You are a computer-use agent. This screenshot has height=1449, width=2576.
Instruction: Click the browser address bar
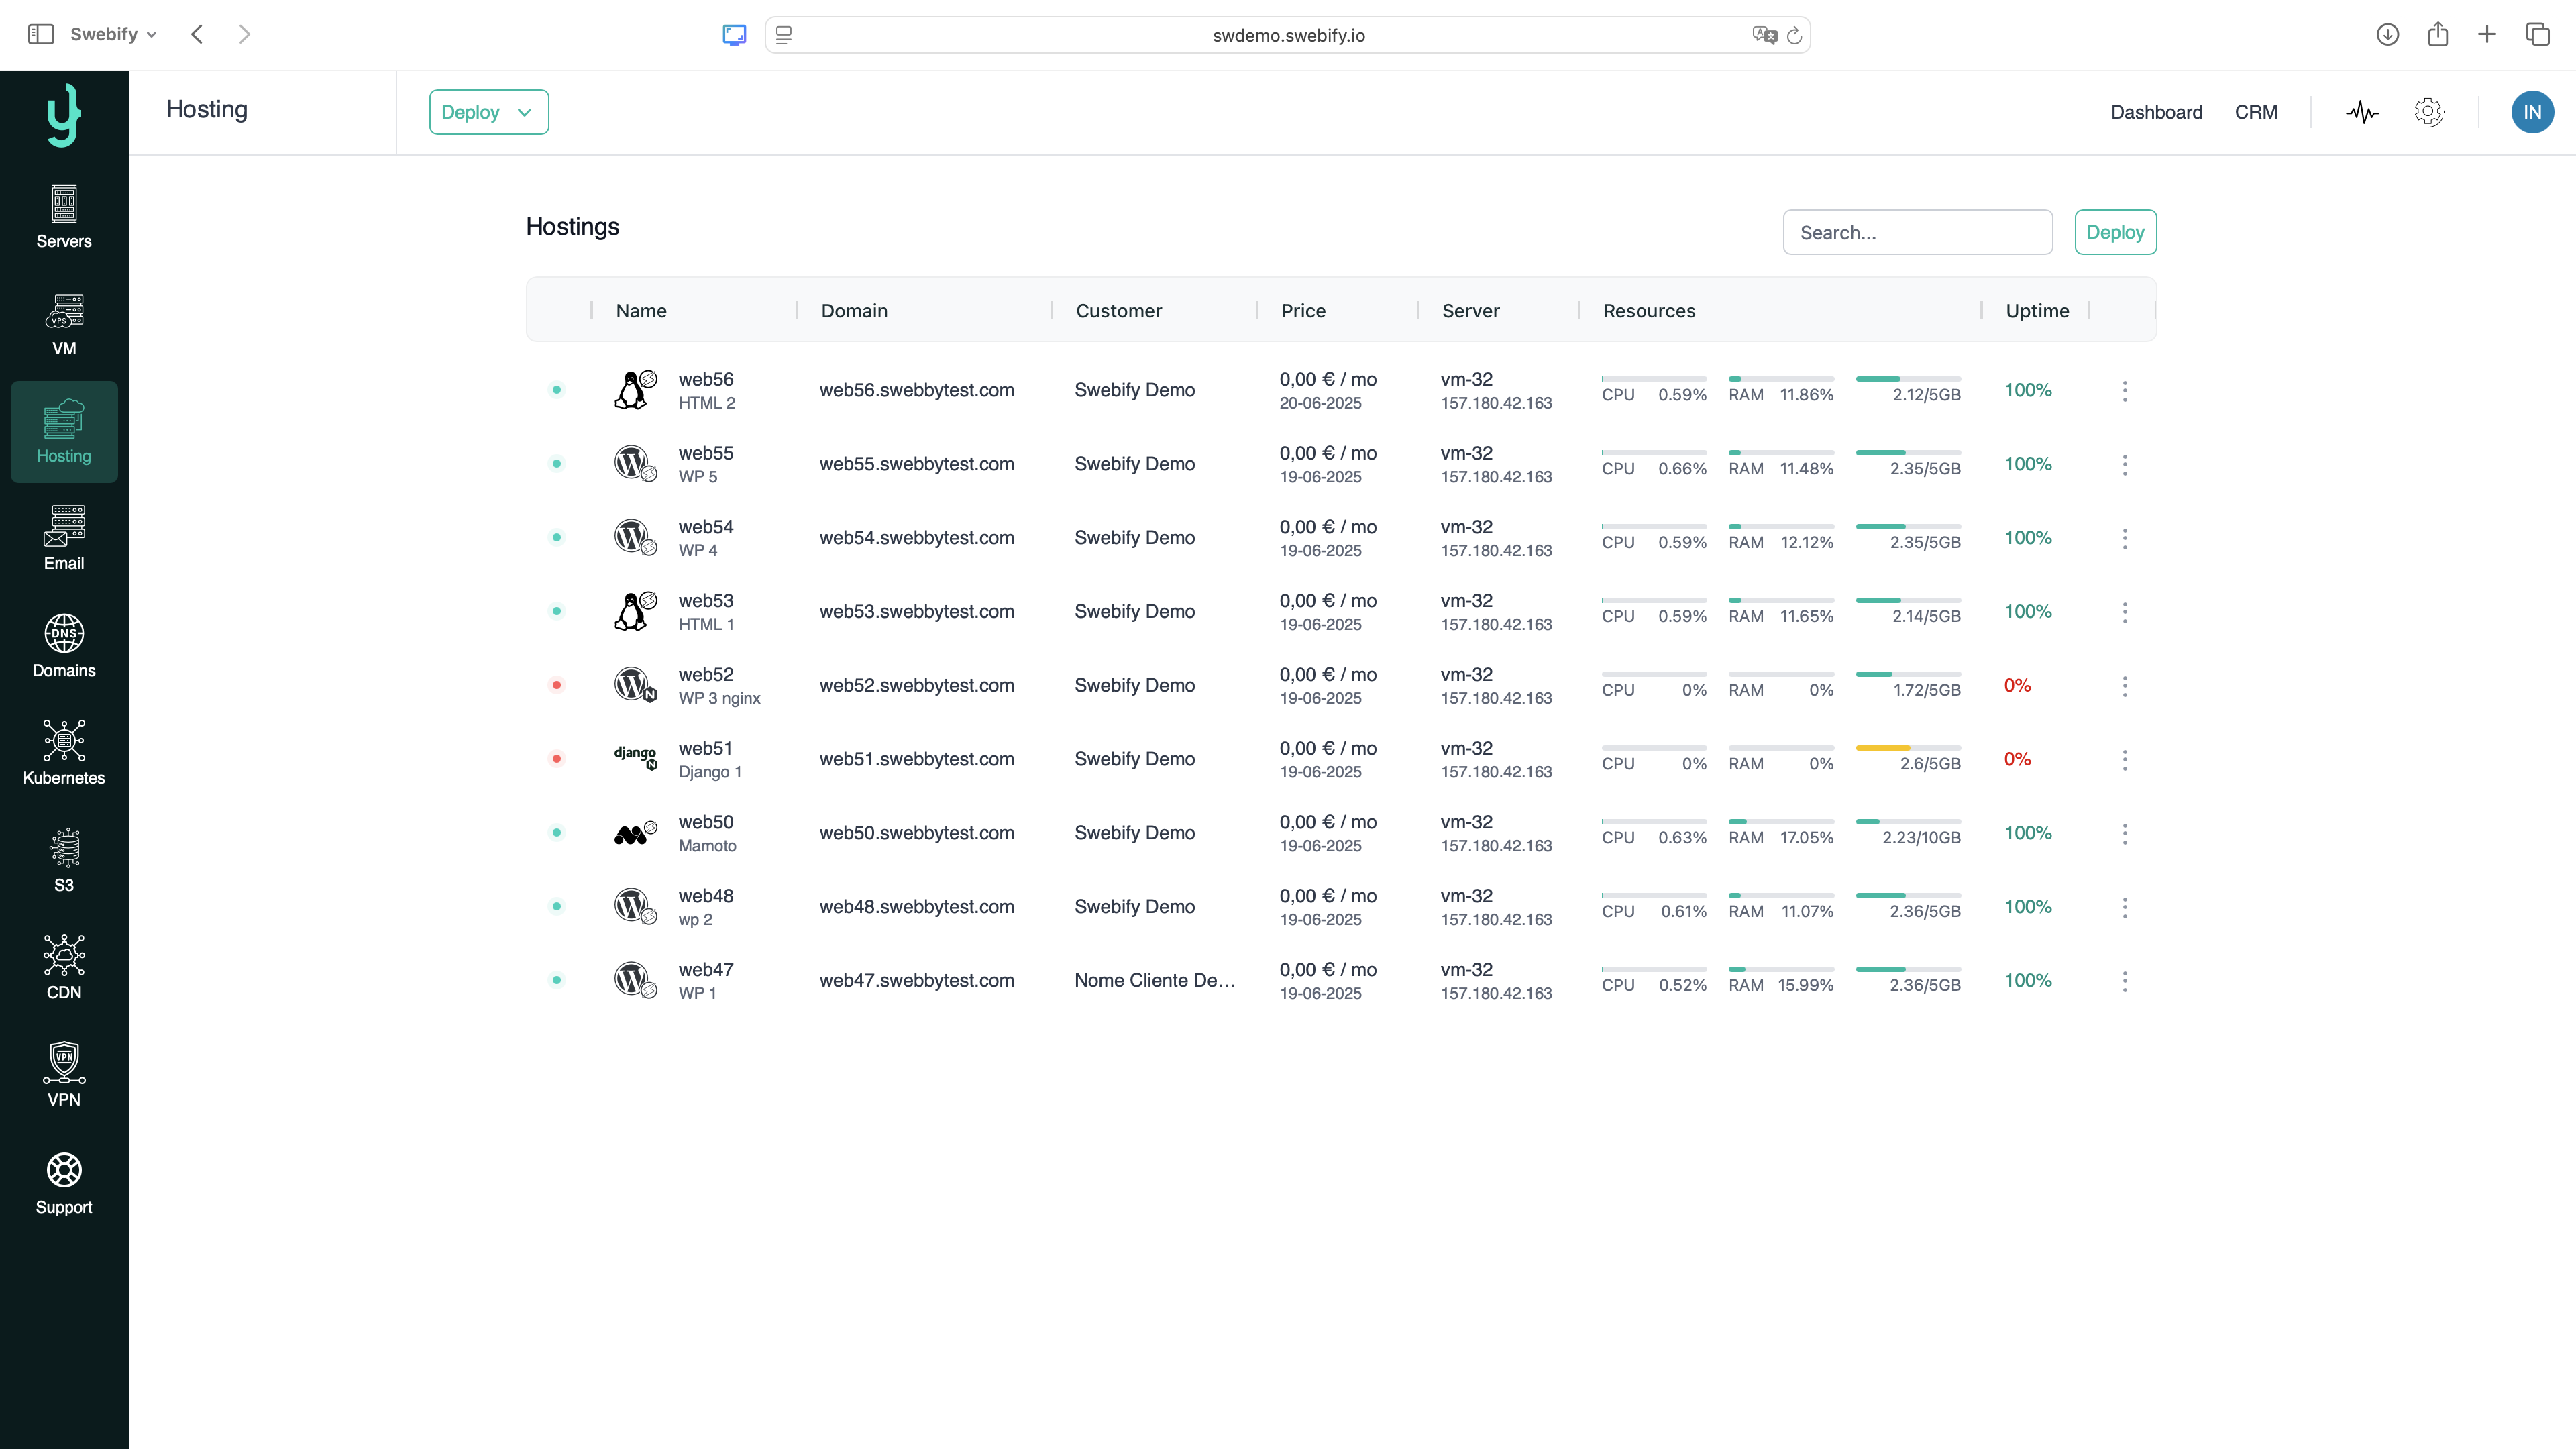pyautogui.click(x=1287, y=35)
